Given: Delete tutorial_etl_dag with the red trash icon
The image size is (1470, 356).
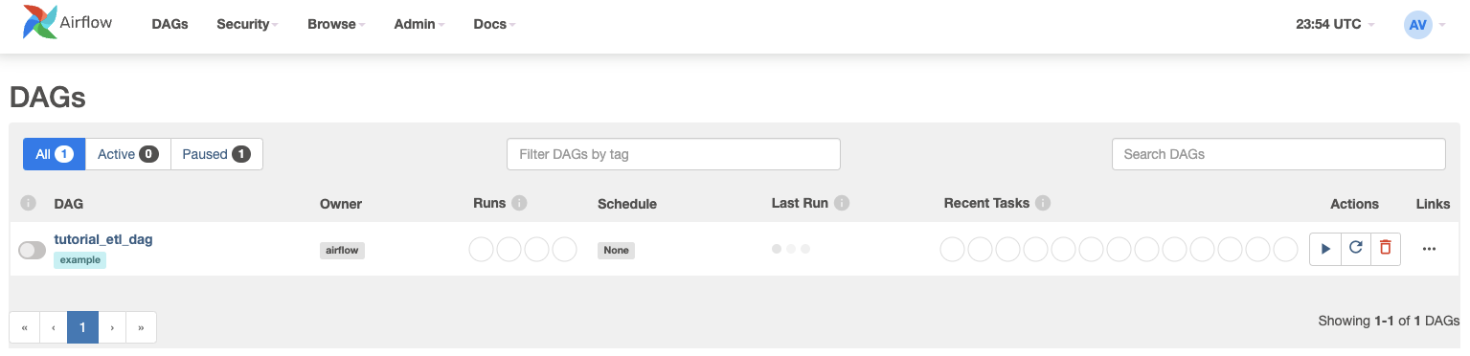Looking at the screenshot, I should pyautogui.click(x=1385, y=249).
